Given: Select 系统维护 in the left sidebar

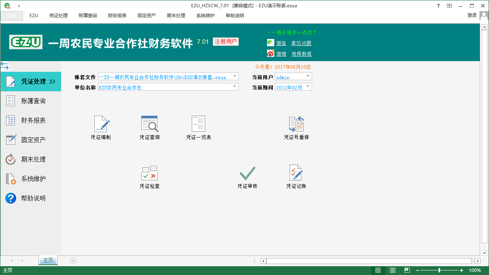Looking at the screenshot, I should coord(31,179).
